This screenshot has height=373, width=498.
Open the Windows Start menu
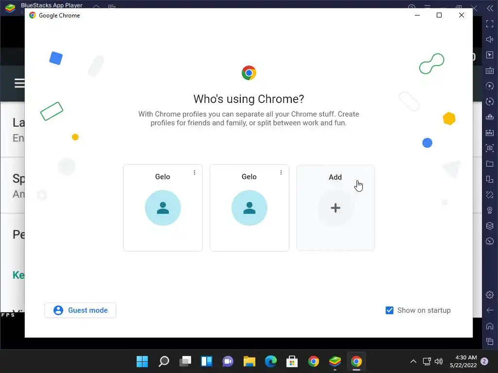coord(142,361)
